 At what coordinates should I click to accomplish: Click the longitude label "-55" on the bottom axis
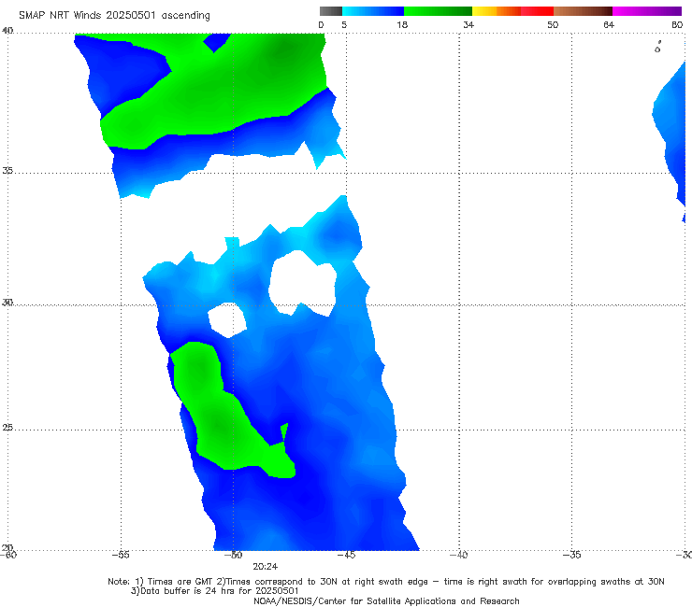tap(121, 555)
